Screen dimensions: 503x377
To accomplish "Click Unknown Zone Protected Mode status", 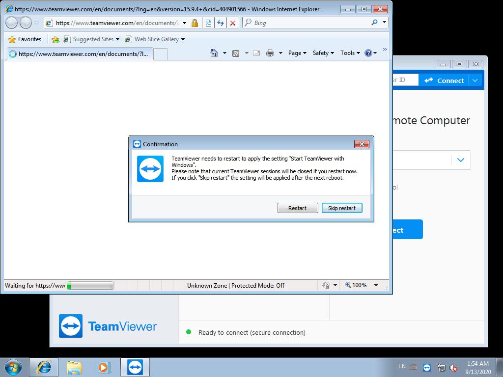I will [x=236, y=286].
